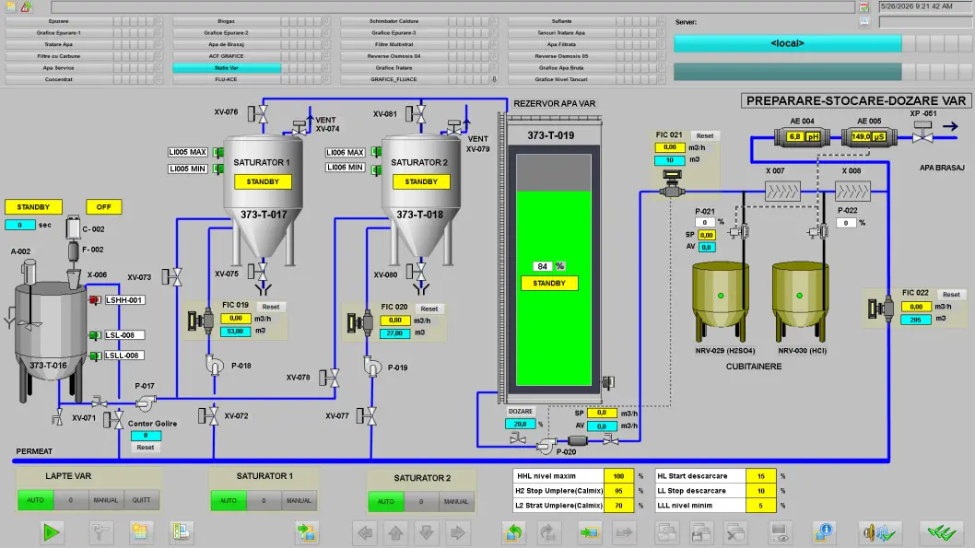Click pump P-018 symbol
The height and width of the screenshot is (548, 975).
tap(215, 365)
